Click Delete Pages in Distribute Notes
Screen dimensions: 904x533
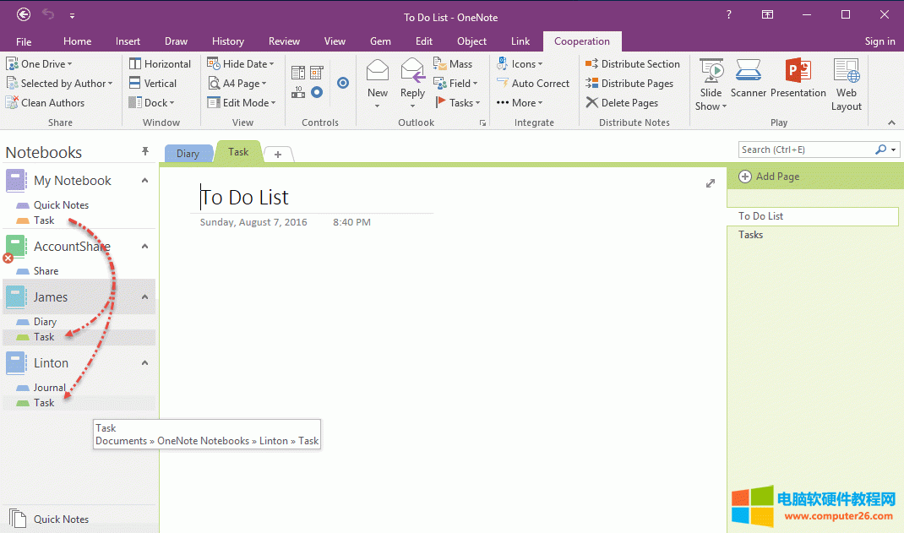(622, 103)
